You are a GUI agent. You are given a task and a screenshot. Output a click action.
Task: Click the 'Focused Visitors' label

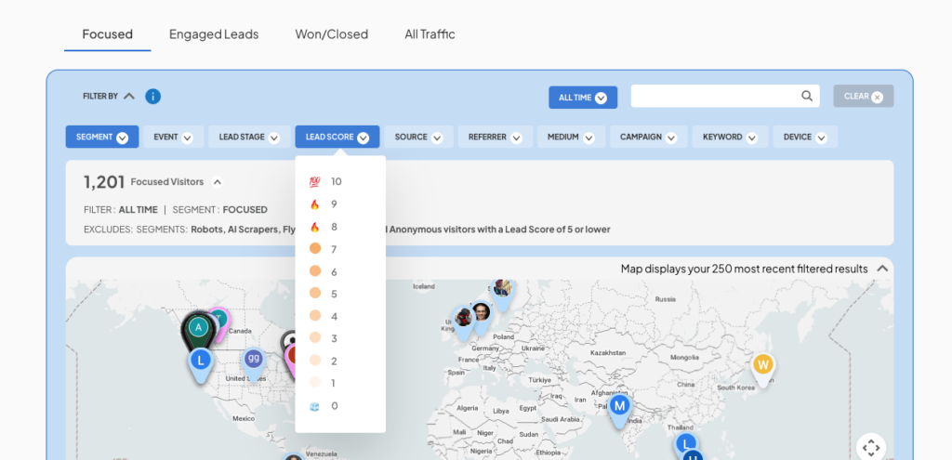pyautogui.click(x=167, y=181)
